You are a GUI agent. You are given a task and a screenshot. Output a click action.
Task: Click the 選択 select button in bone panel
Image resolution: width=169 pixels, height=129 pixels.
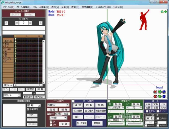(78, 105)
